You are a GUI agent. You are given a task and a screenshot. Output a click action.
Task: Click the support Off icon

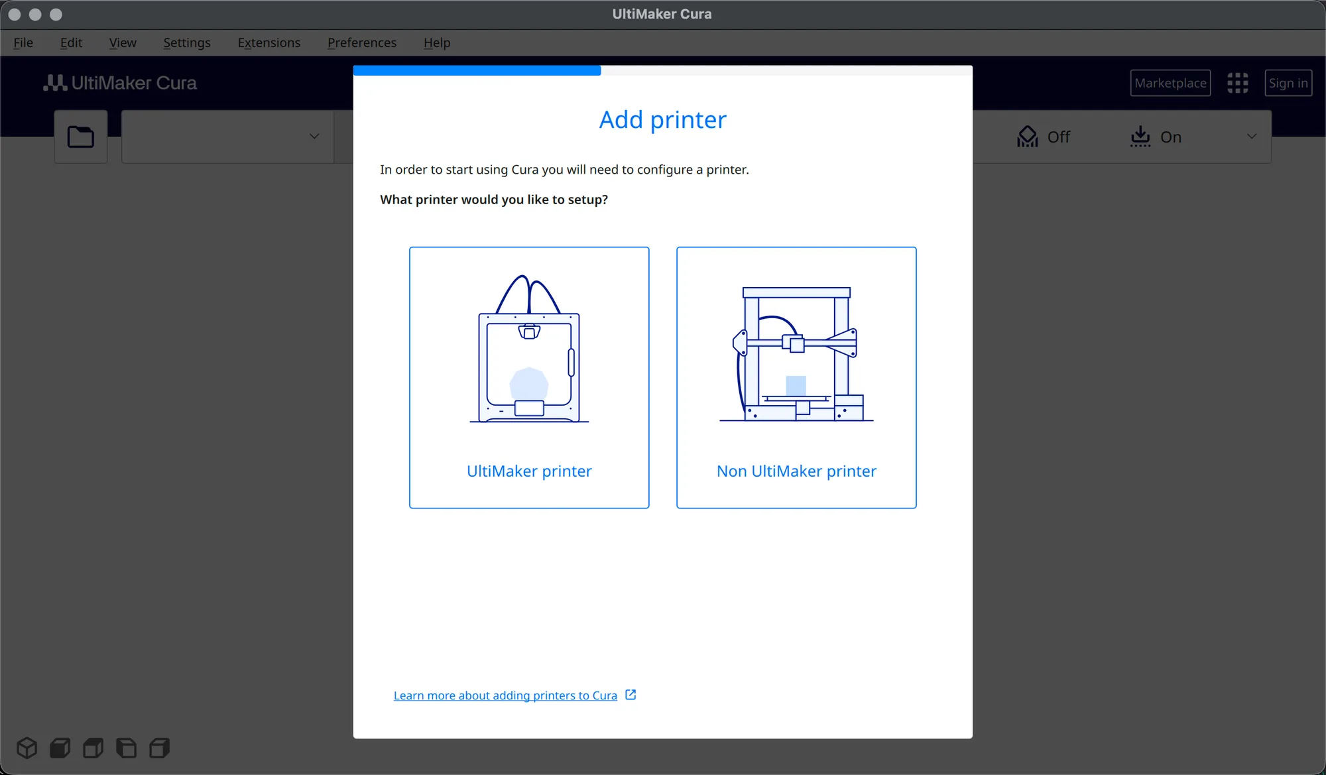(x=1027, y=137)
